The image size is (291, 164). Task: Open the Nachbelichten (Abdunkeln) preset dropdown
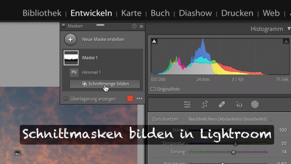[x=230, y=119]
